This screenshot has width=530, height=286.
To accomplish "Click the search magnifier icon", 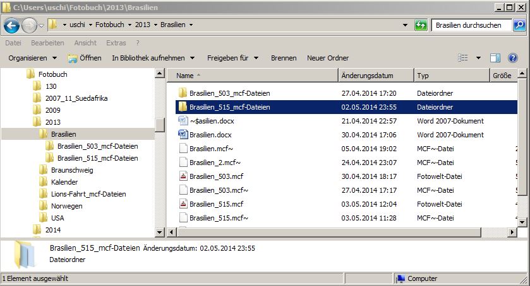I will (519, 25).
